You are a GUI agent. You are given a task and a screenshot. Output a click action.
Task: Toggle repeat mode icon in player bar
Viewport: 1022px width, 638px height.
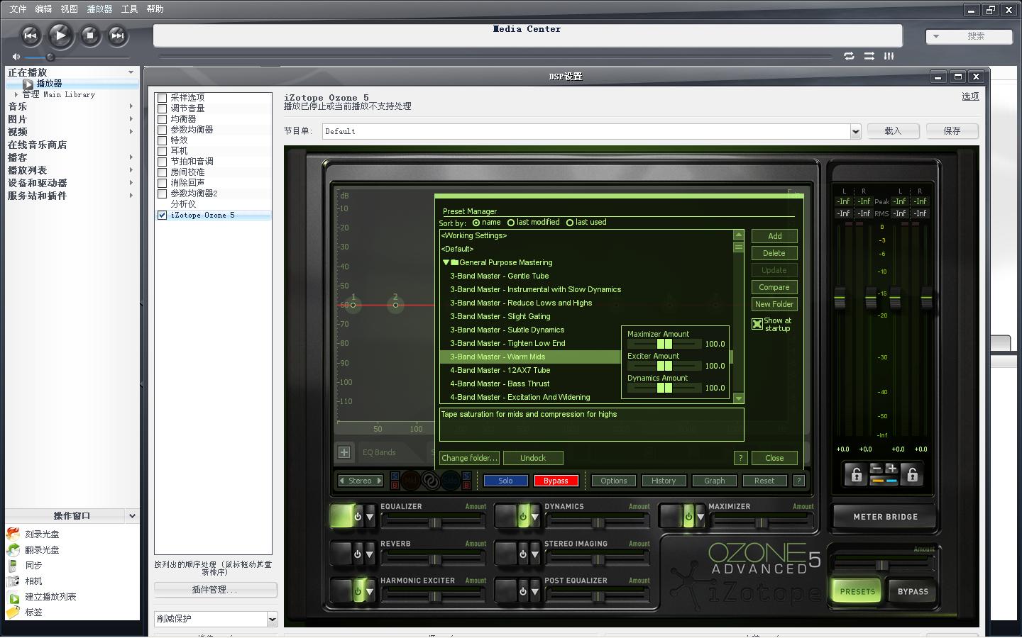coord(849,56)
